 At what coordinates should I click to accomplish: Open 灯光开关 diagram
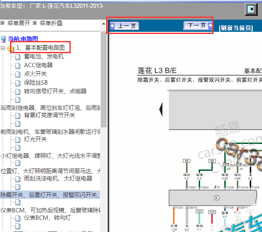click(x=35, y=139)
